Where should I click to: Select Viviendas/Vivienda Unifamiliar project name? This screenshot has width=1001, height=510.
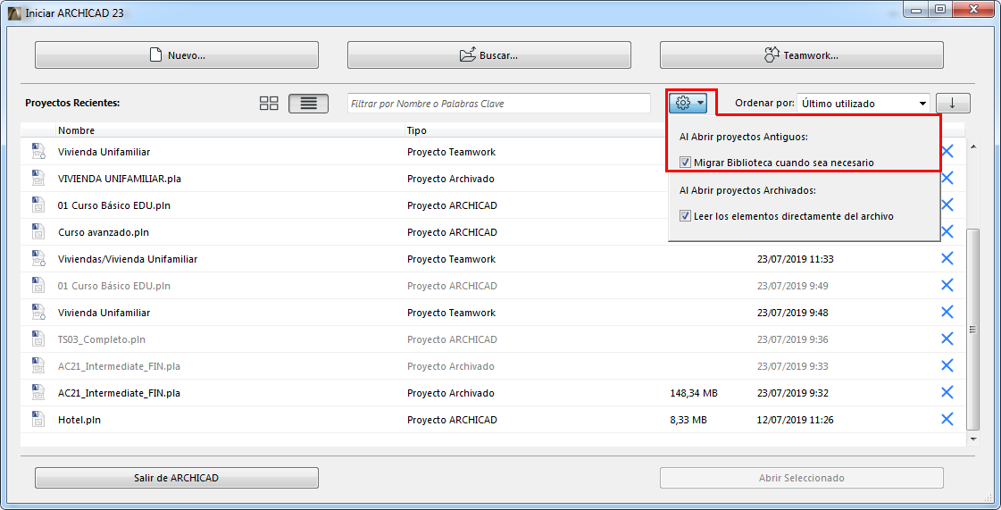click(128, 259)
